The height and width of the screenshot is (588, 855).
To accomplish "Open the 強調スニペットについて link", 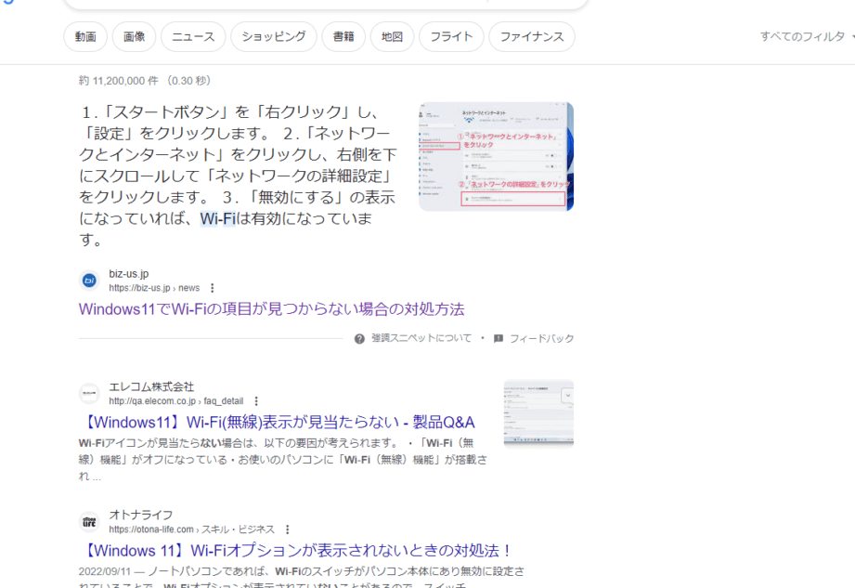I will point(421,338).
